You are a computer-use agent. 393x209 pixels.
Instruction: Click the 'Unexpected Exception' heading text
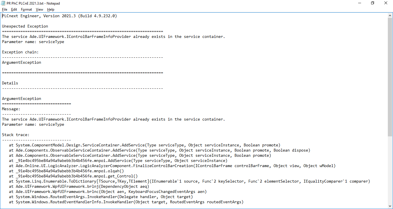click(x=25, y=26)
